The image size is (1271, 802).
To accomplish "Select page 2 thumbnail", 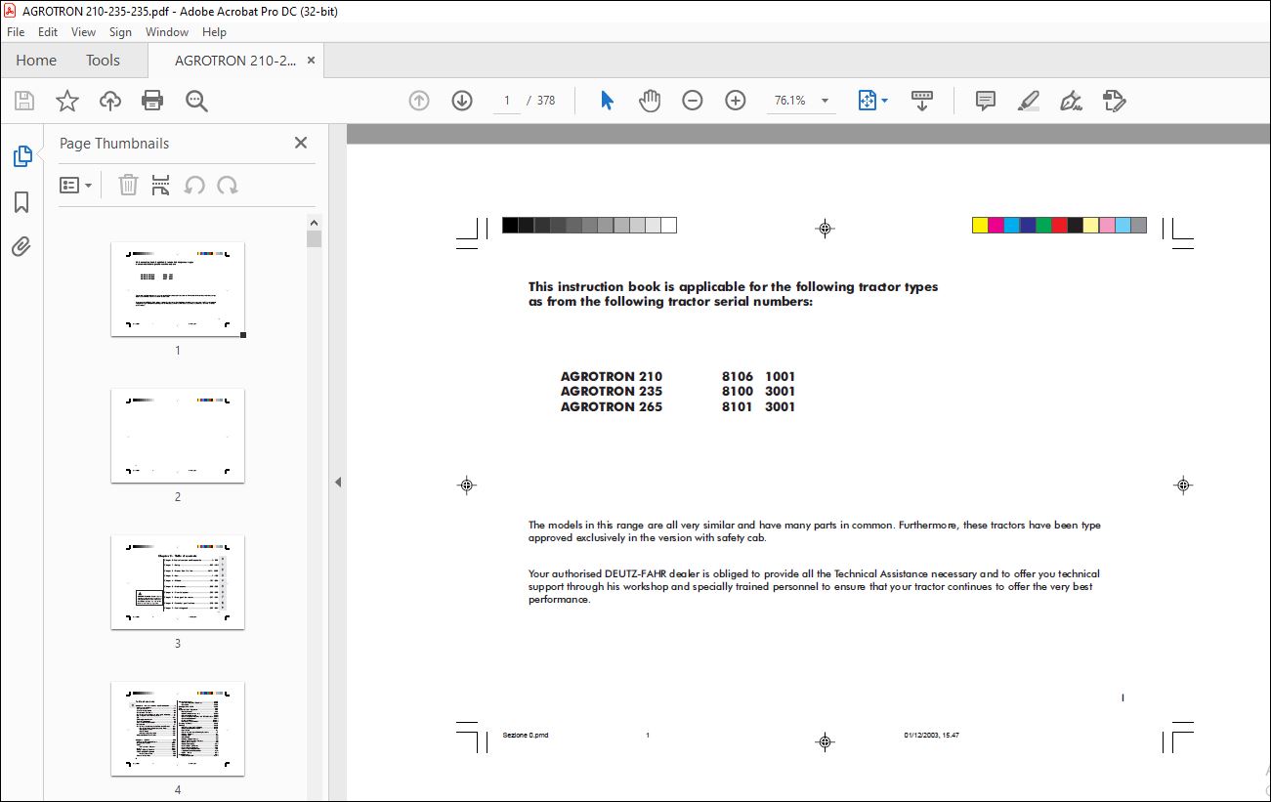I will pos(178,436).
